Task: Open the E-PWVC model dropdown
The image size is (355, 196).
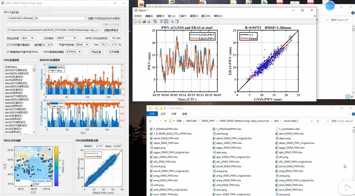Action: pyautogui.click(x=74, y=52)
